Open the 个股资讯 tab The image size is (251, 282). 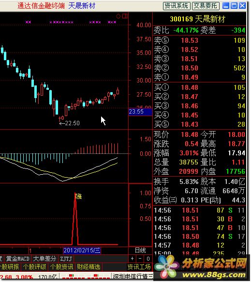point(61,267)
